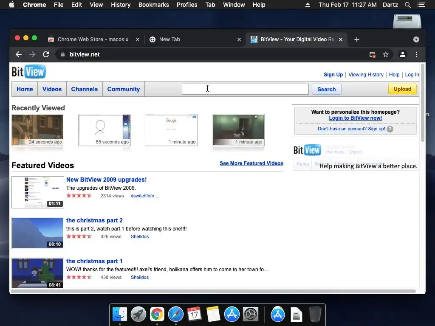Open the Bookmarks menu
Viewport: 435px width, 326px height.
point(153,5)
